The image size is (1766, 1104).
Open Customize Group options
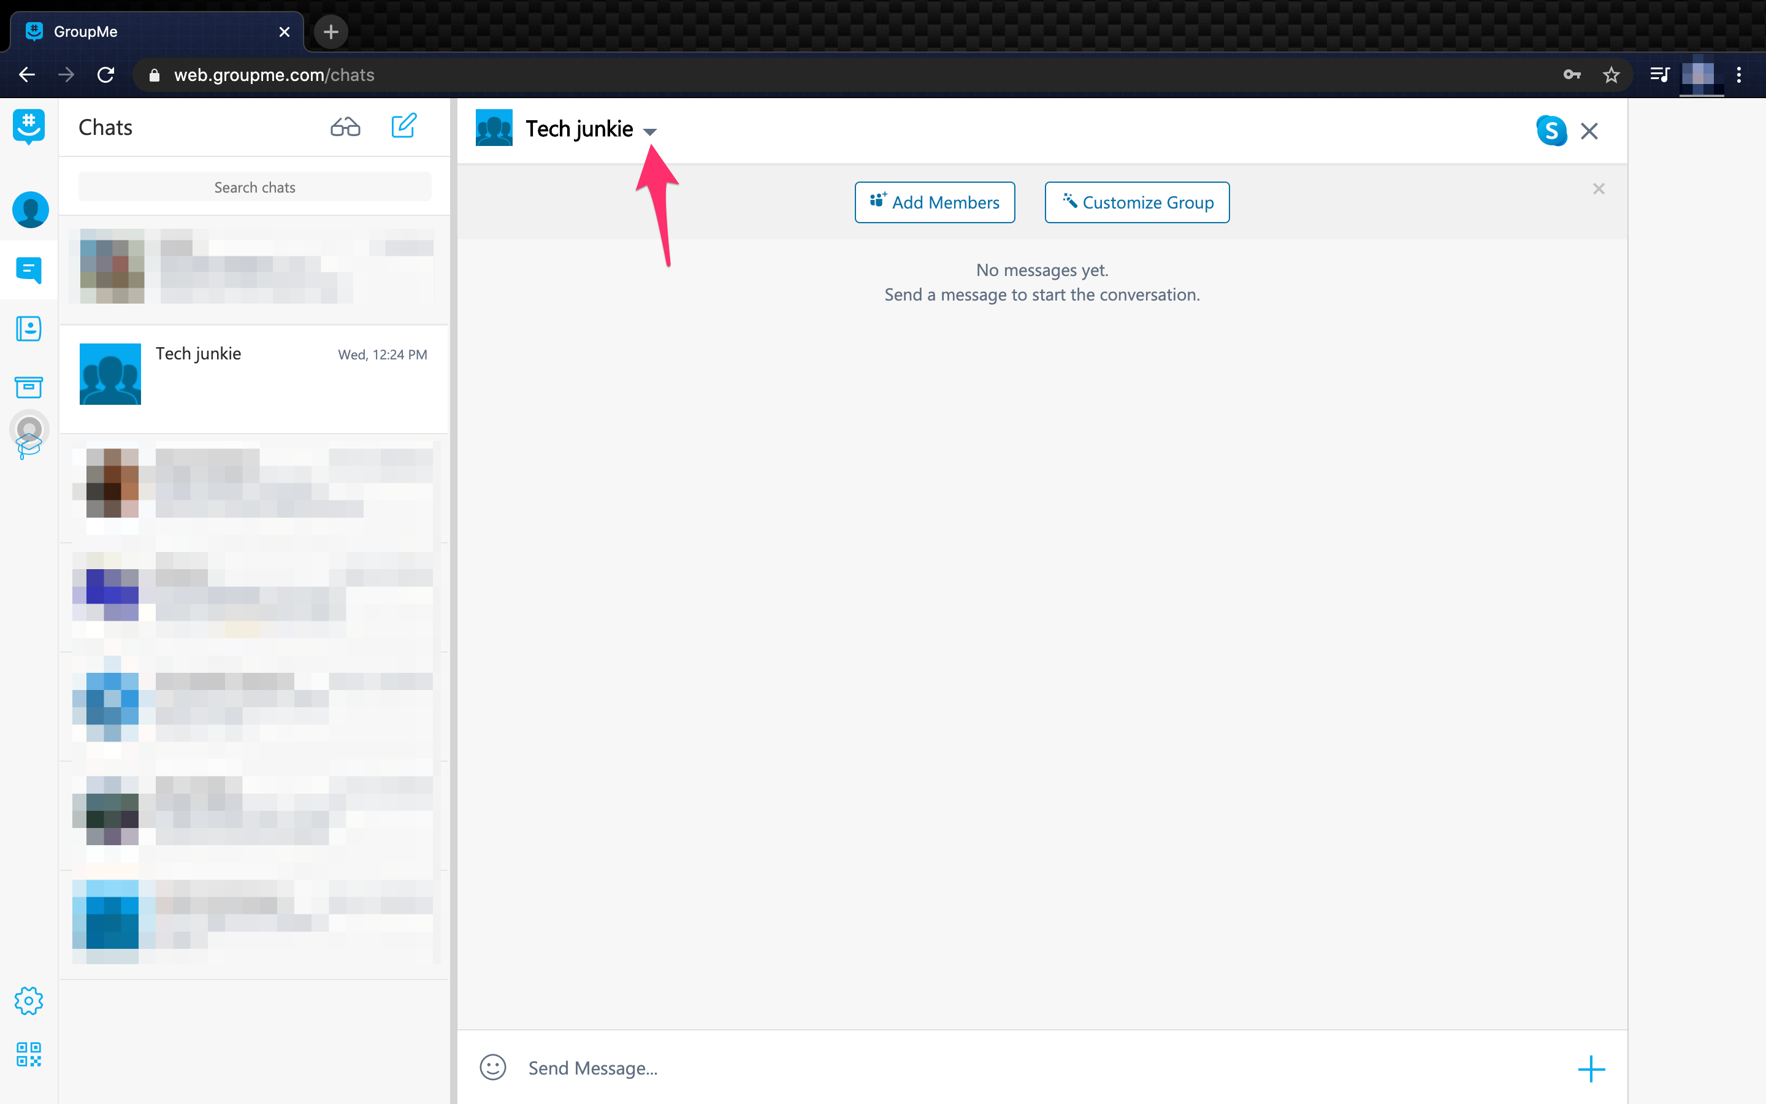pos(1136,202)
